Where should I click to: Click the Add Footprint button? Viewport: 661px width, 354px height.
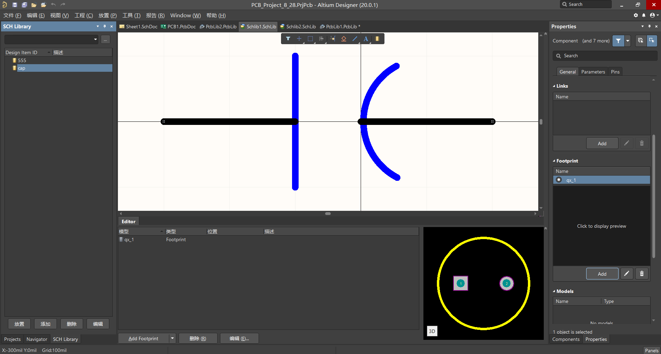pos(143,338)
